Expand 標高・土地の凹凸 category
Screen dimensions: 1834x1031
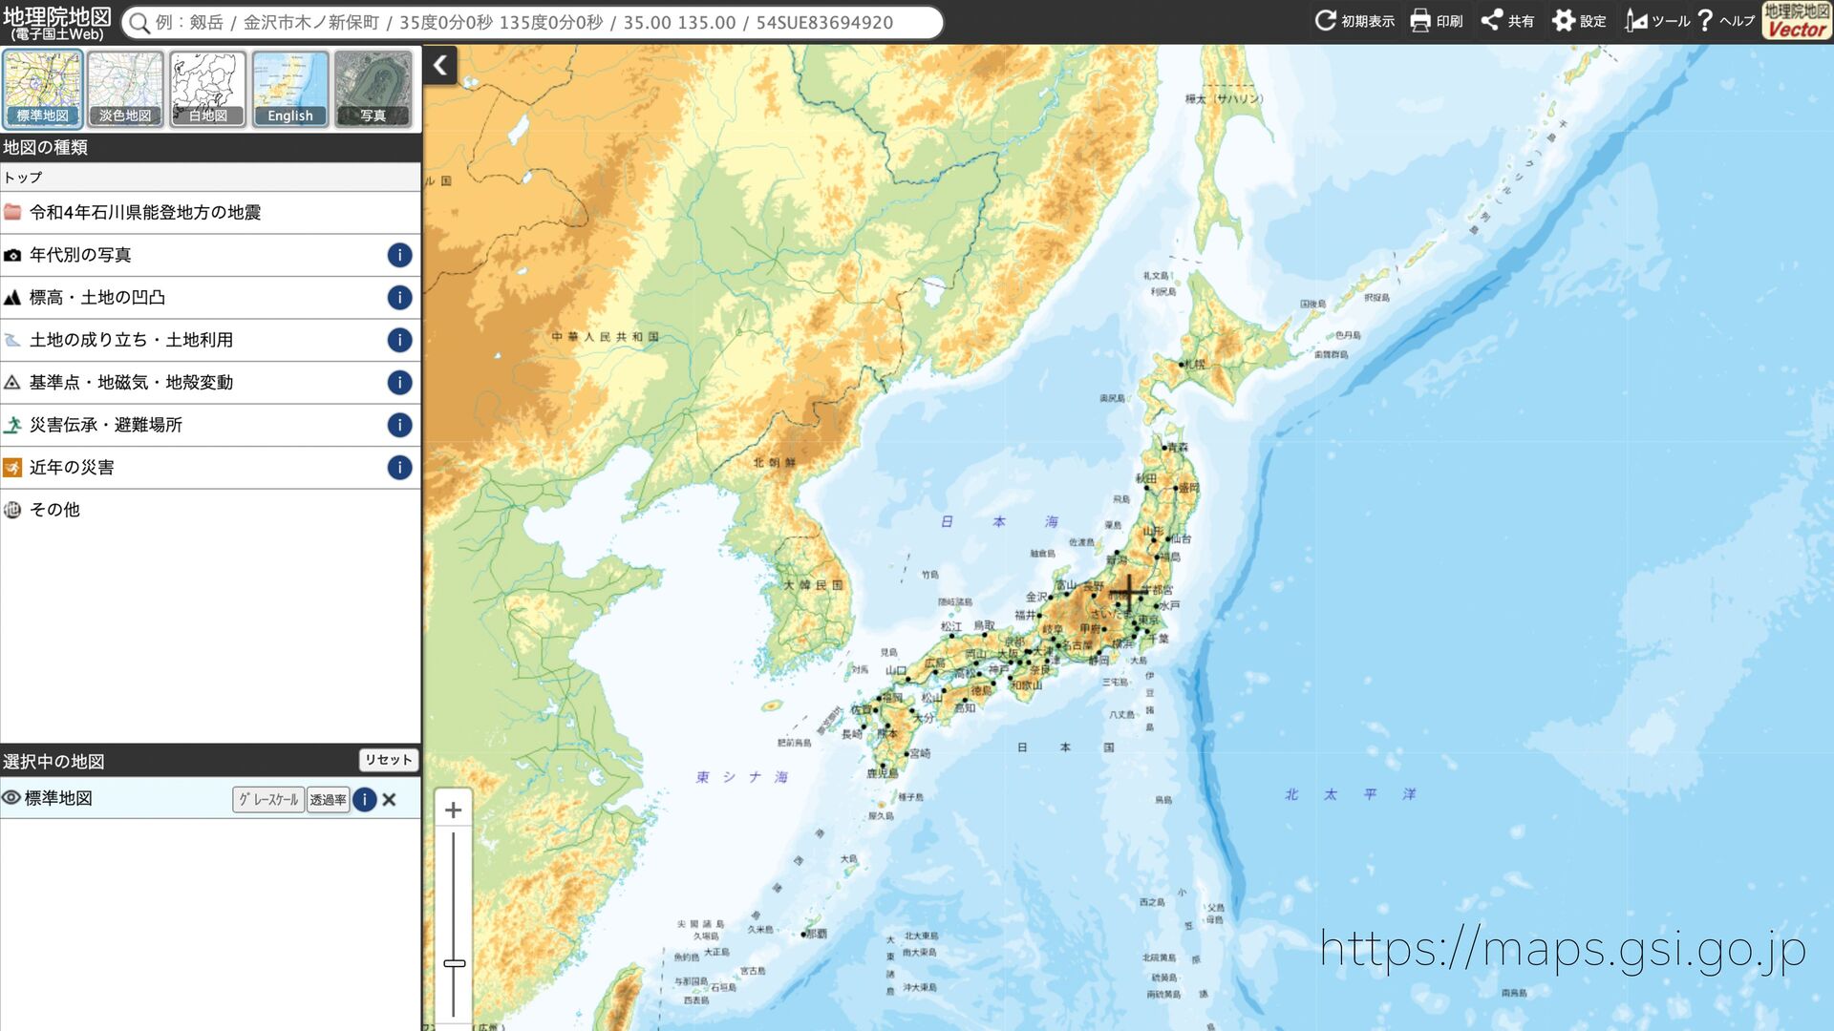[96, 297]
